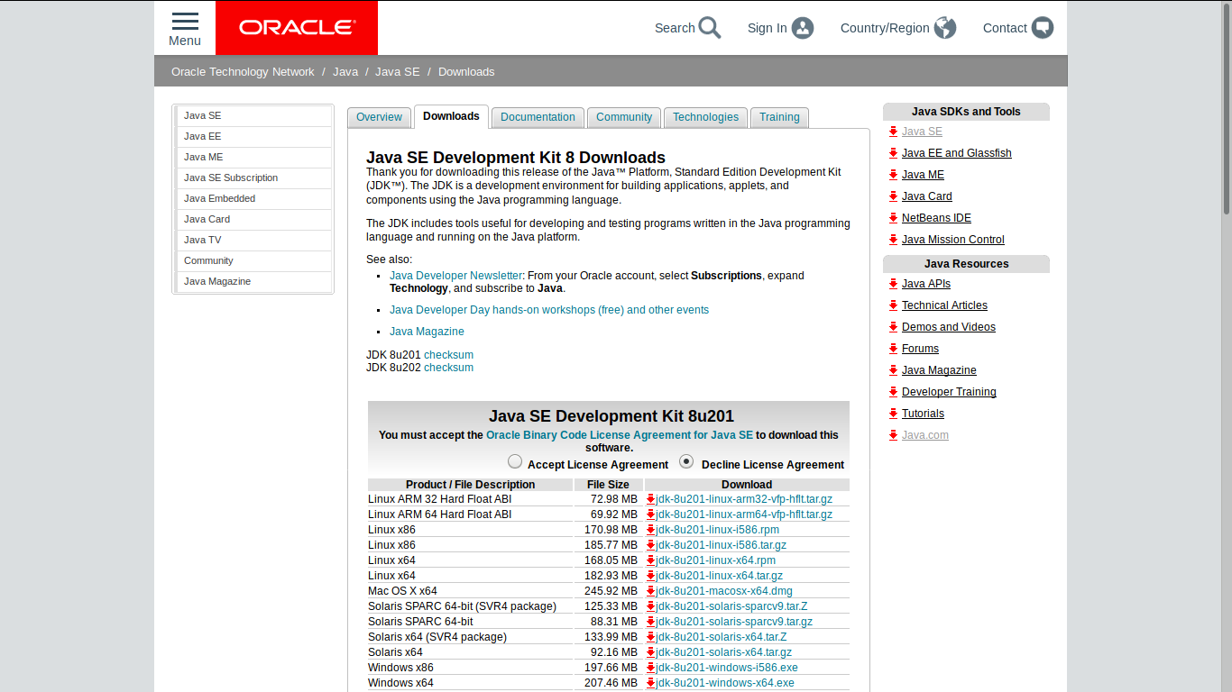
Task: Click download icon for linux-i586.rpm
Action: (x=650, y=530)
